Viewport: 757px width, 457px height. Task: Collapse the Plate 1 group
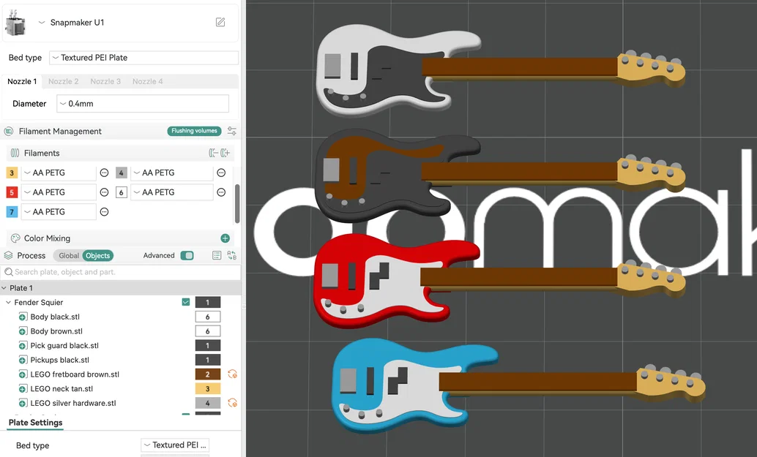4,288
